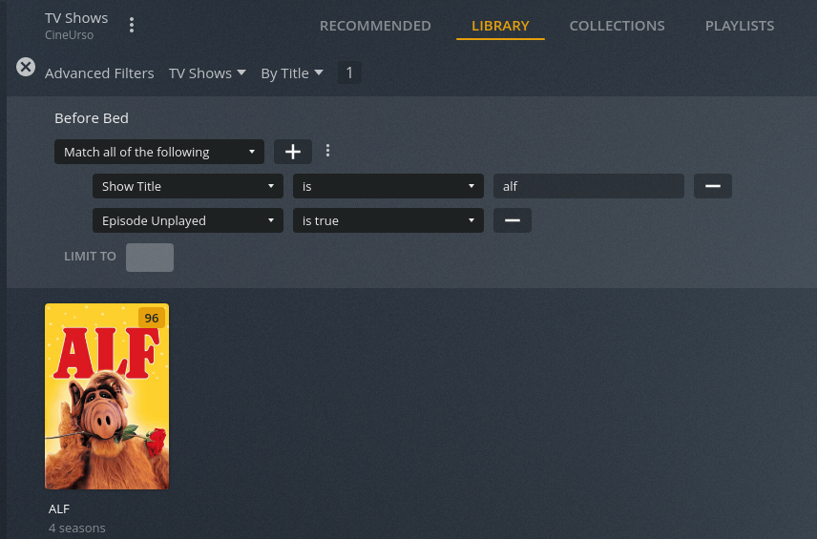Open the Recommended tab
817x539 pixels.
pos(375,26)
